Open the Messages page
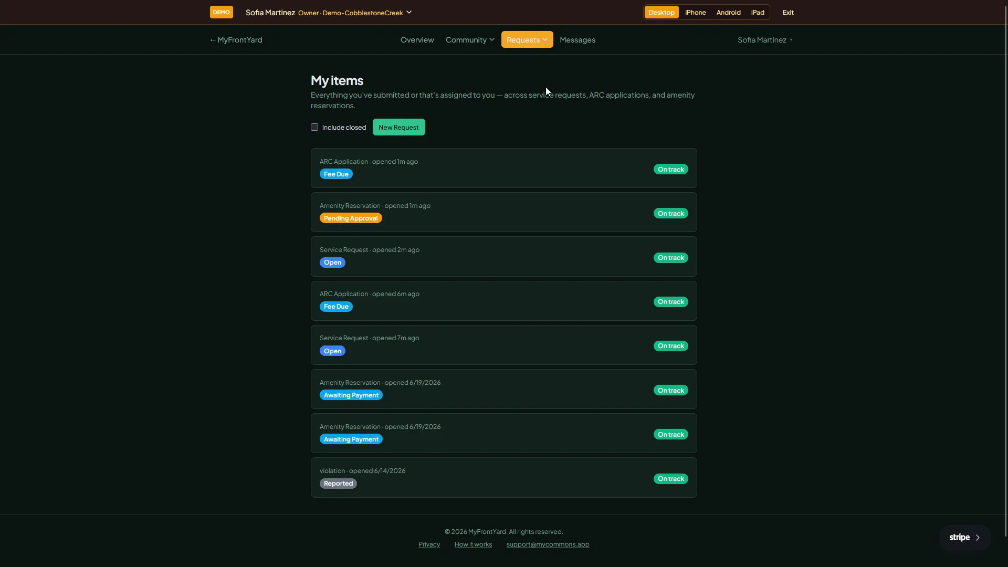1008x567 pixels. [577, 39]
